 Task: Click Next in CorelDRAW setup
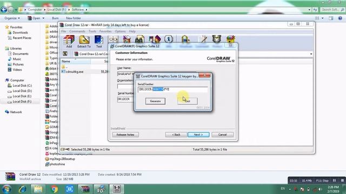tap(198, 135)
